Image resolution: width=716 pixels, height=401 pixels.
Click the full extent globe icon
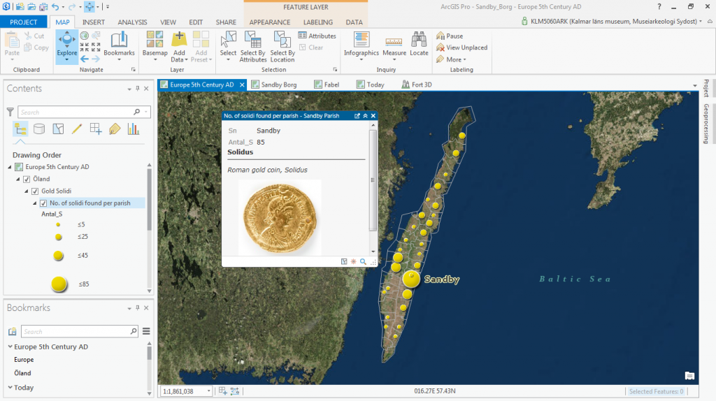tap(85, 36)
